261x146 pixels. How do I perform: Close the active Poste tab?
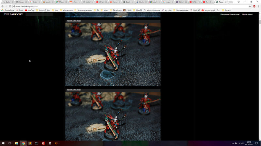[226, 2]
